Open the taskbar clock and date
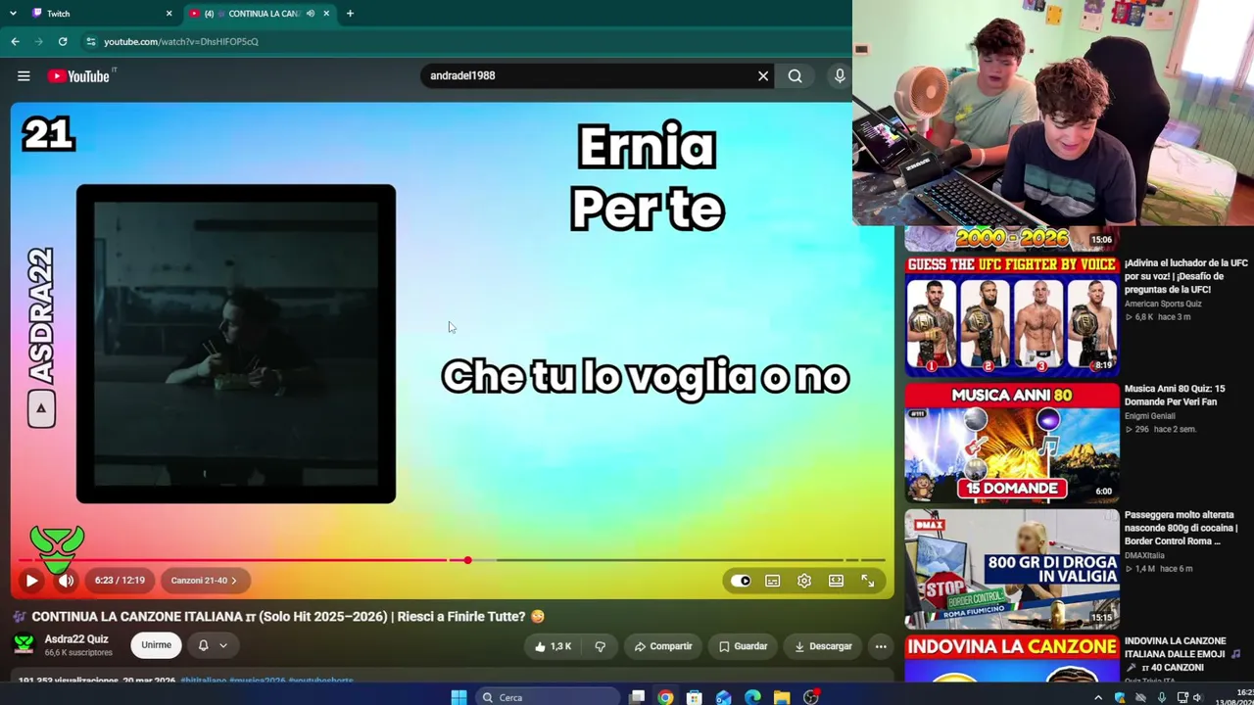The image size is (1254, 705). 1234,697
